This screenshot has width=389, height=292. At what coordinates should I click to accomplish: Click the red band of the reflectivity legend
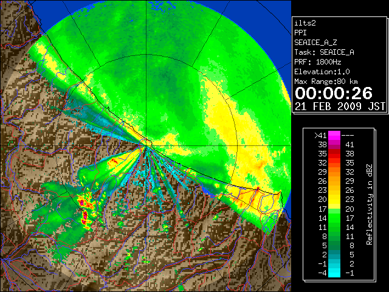tap(334, 154)
